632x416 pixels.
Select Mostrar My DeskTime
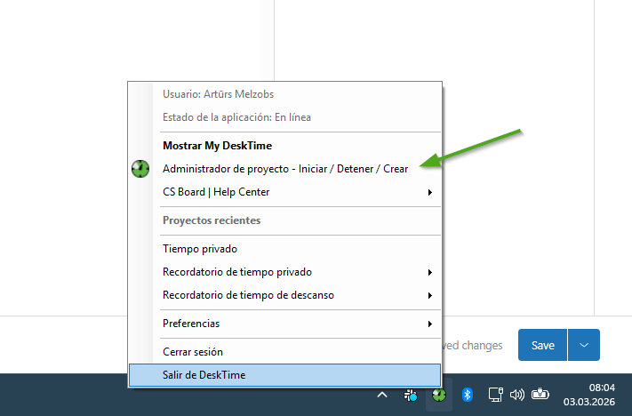[x=217, y=146]
